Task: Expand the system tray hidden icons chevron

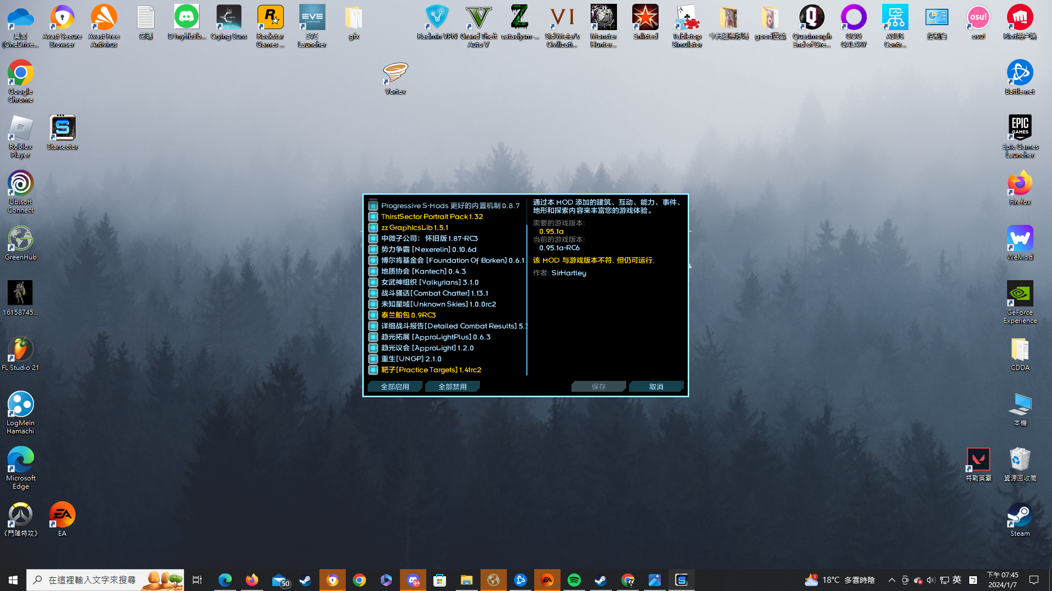Action: tap(891, 580)
